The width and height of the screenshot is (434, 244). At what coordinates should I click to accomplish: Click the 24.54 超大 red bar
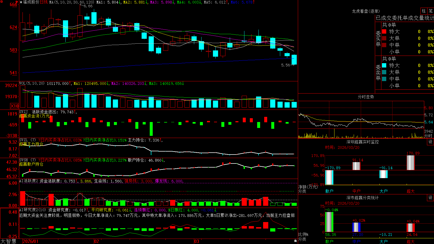click(411, 228)
